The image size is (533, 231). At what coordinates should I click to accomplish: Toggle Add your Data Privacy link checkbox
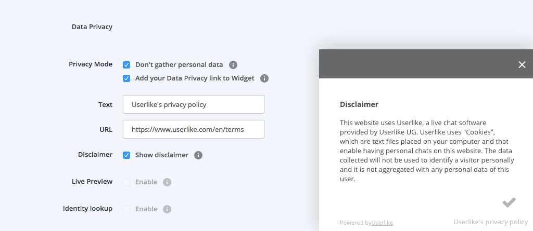coord(126,78)
